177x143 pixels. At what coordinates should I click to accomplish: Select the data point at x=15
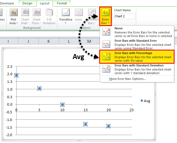coord(85,124)
